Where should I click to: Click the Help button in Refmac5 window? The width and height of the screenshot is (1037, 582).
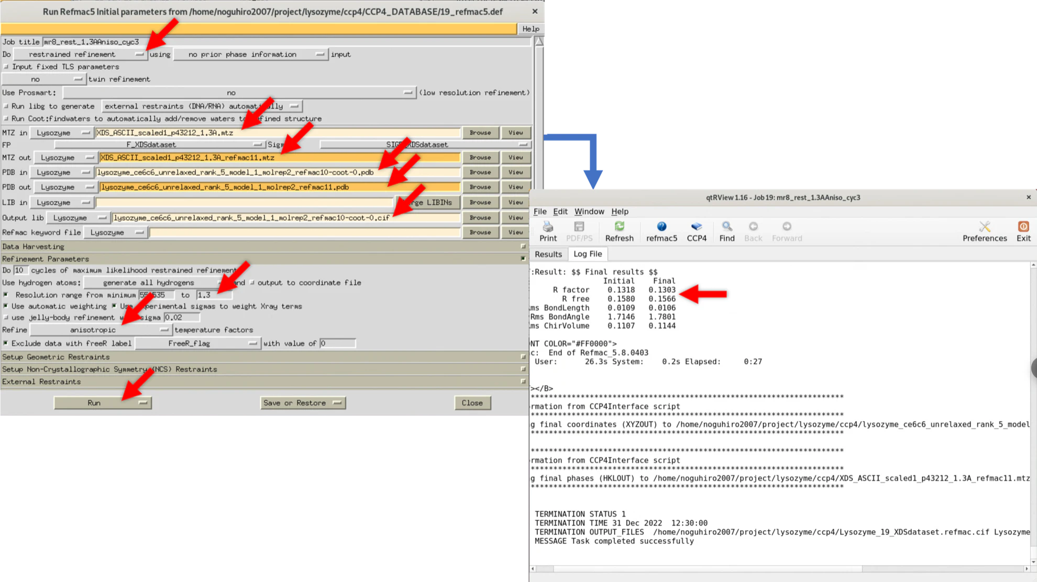530,29
